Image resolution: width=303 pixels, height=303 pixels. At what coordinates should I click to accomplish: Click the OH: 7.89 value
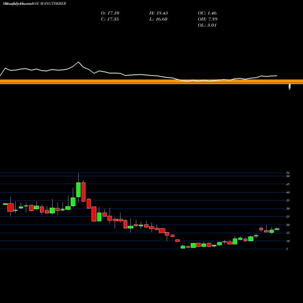coord(208,19)
